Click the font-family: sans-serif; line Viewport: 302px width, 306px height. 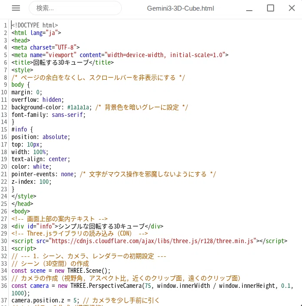(48, 115)
